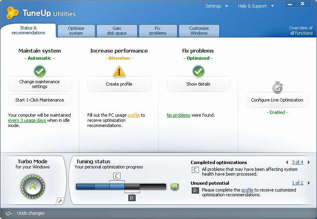
Task: Open Overview of all functions
Action: tap(301, 31)
